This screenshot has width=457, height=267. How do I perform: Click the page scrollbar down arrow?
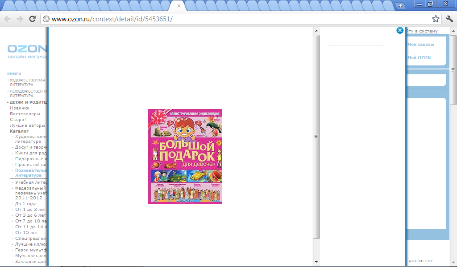click(453, 263)
